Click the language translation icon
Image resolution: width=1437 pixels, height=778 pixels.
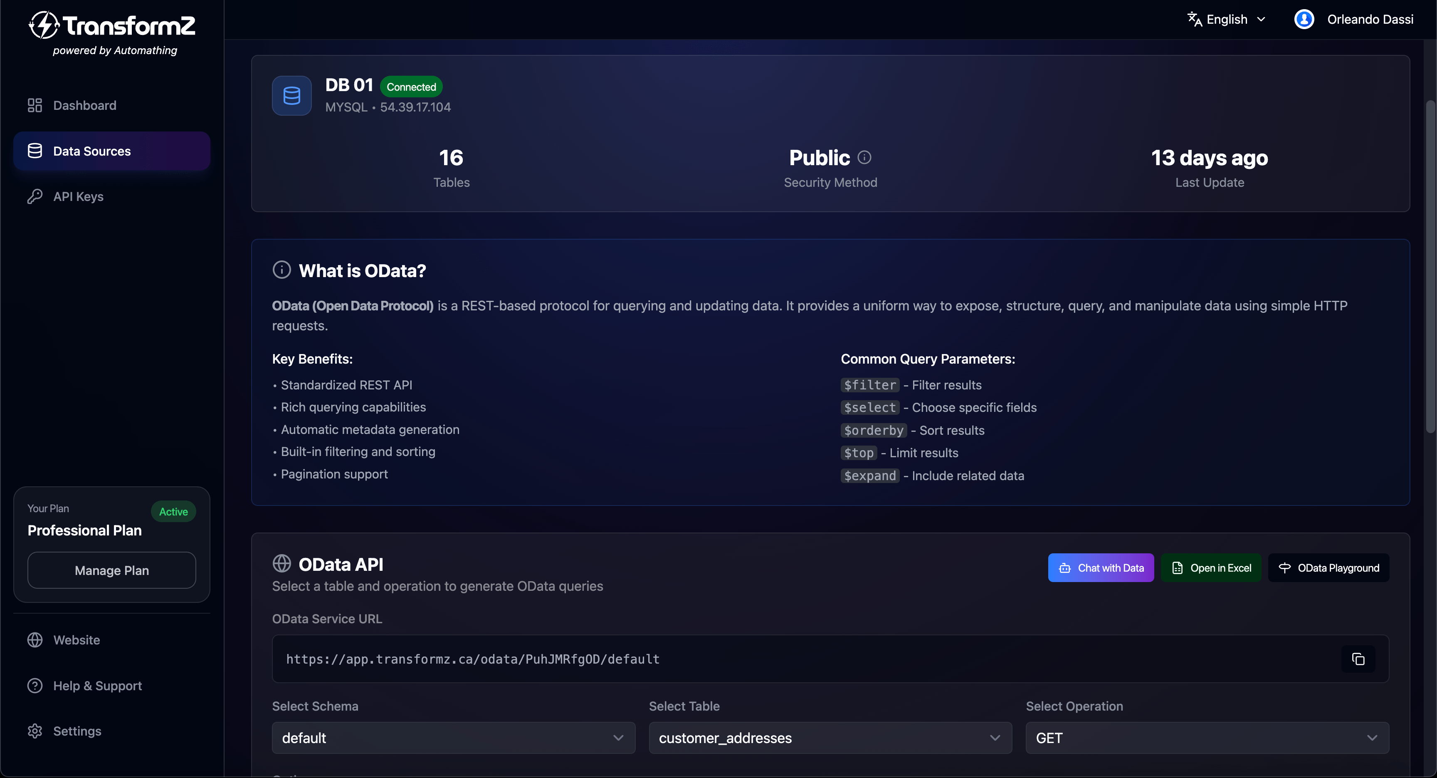click(1195, 18)
